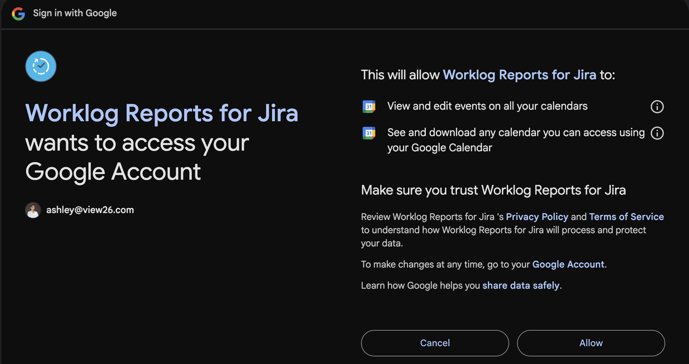Open the Privacy Policy link
Viewport: 689px width, 364px height.
[537, 217]
